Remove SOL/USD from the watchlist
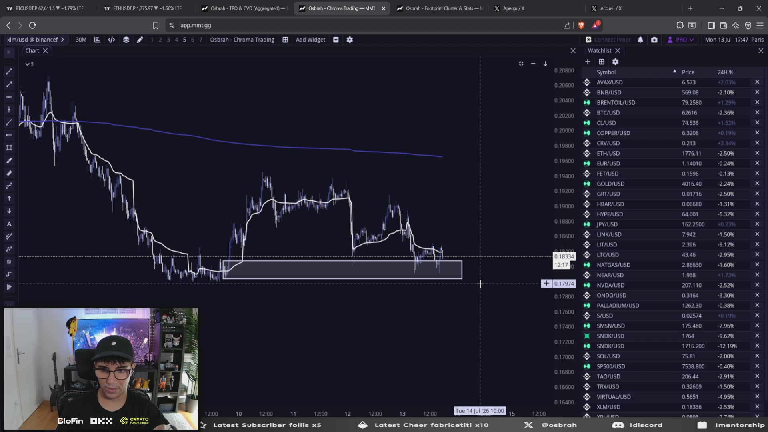Image resolution: width=768 pixels, height=432 pixels. tap(757, 356)
